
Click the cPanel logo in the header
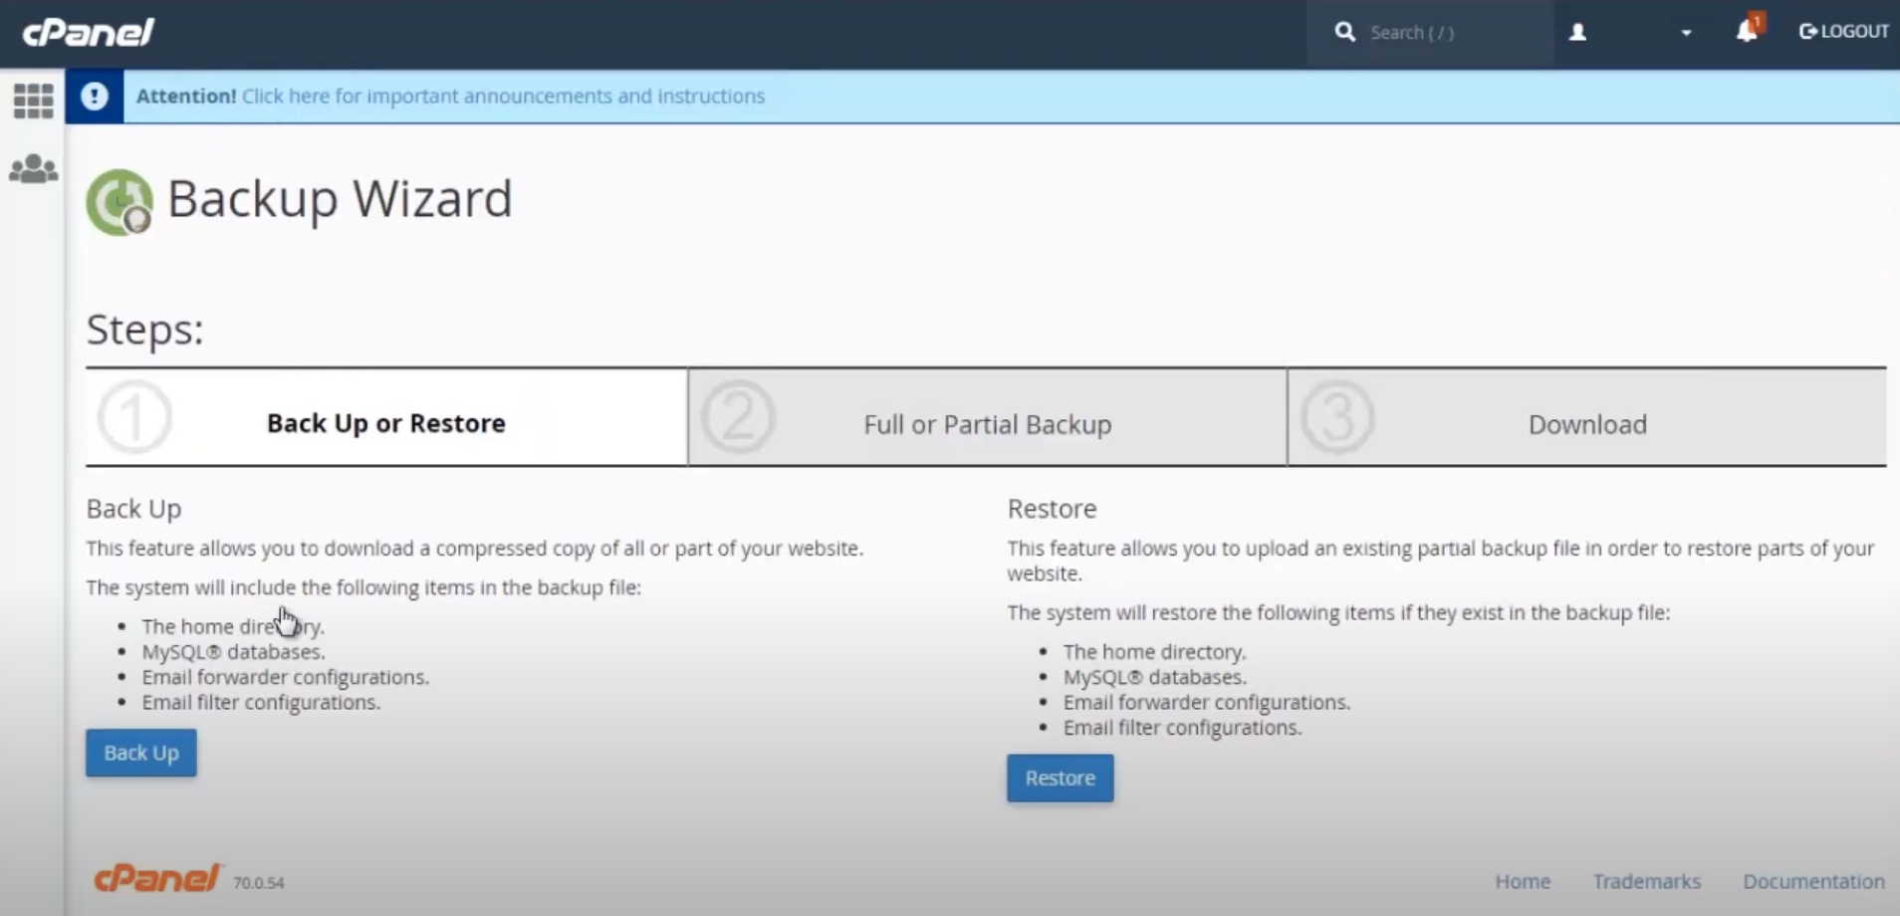89,31
